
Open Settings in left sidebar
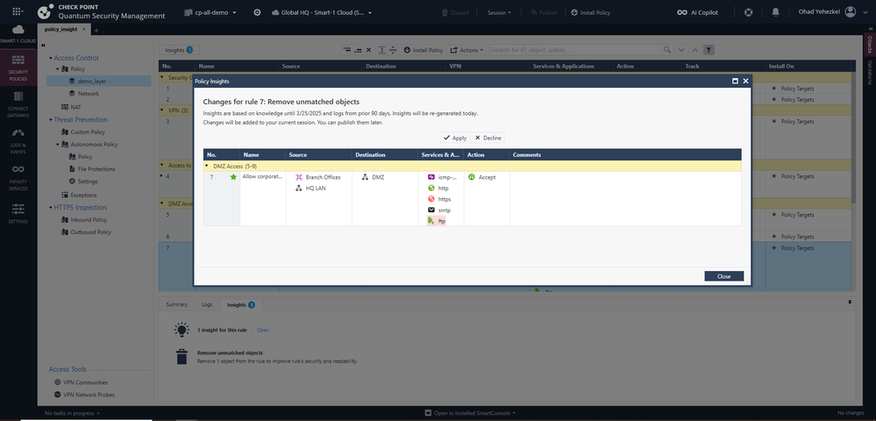pos(18,212)
